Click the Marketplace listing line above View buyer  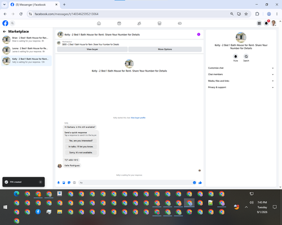click(x=91, y=44)
